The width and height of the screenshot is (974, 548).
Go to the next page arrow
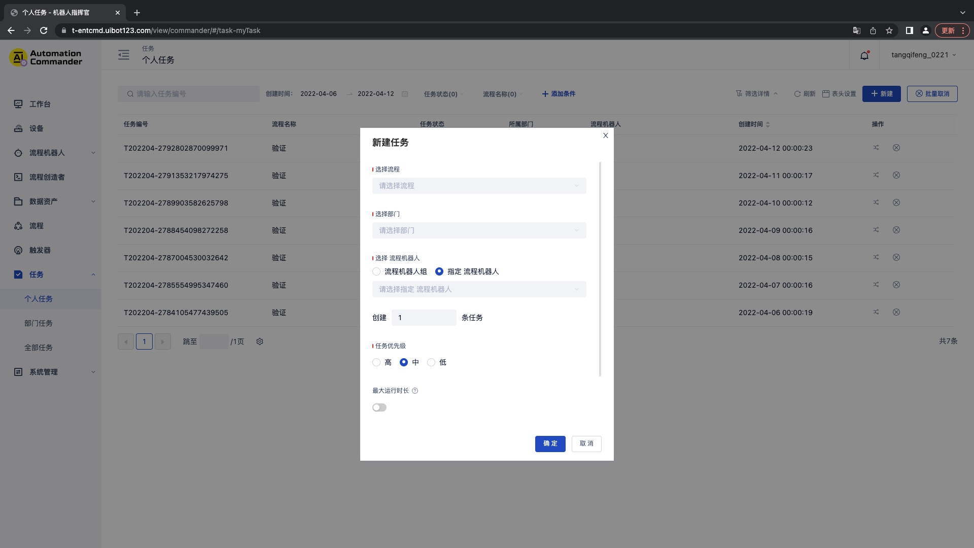tap(162, 341)
